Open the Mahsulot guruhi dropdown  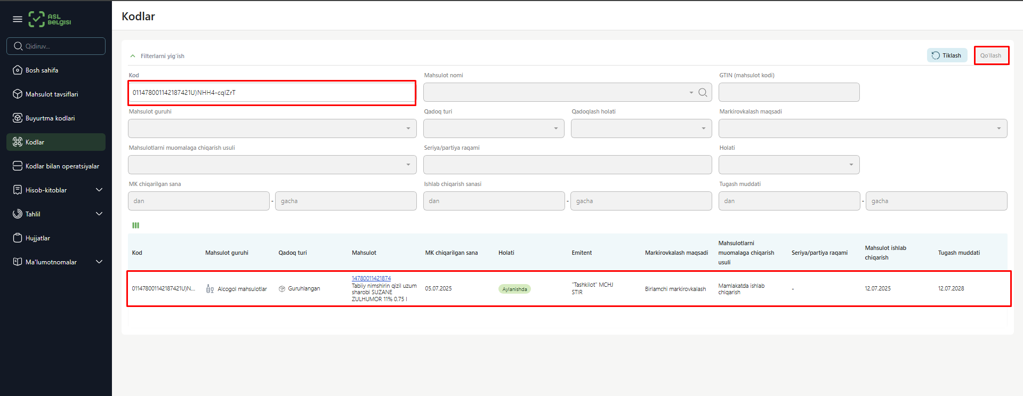tap(272, 128)
